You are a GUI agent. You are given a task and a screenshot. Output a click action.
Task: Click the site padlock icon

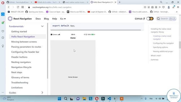[29, 7]
